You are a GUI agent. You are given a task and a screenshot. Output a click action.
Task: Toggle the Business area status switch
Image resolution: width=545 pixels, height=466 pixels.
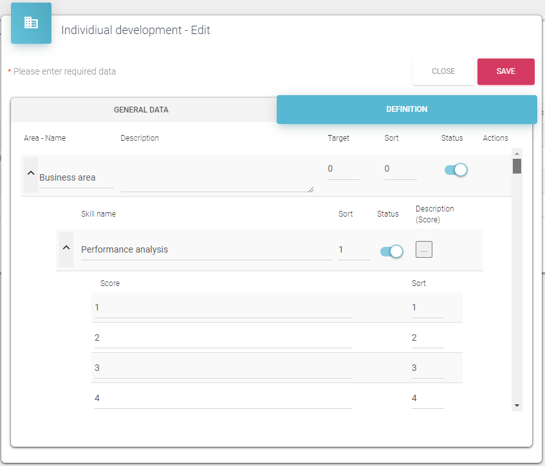(x=456, y=170)
